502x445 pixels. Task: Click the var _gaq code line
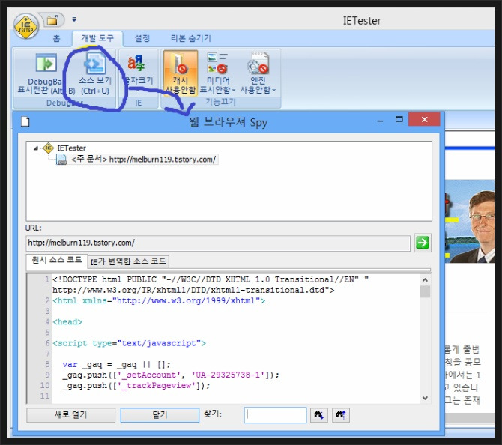click(117, 364)
